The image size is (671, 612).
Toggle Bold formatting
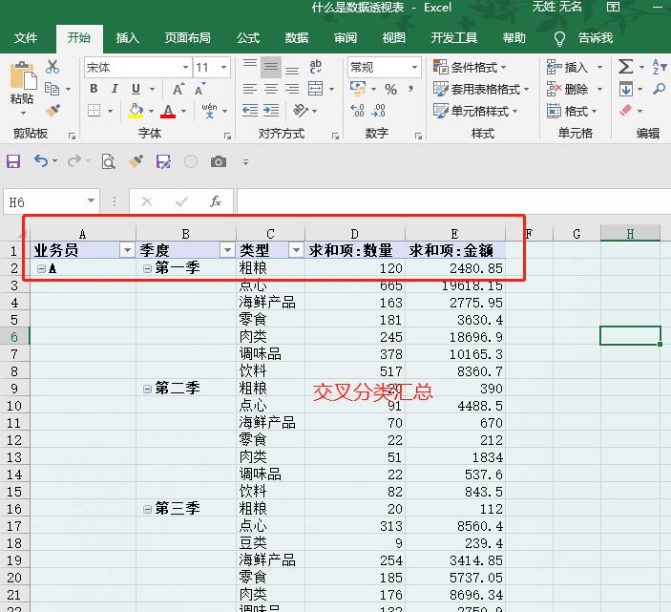click(94, 89)
